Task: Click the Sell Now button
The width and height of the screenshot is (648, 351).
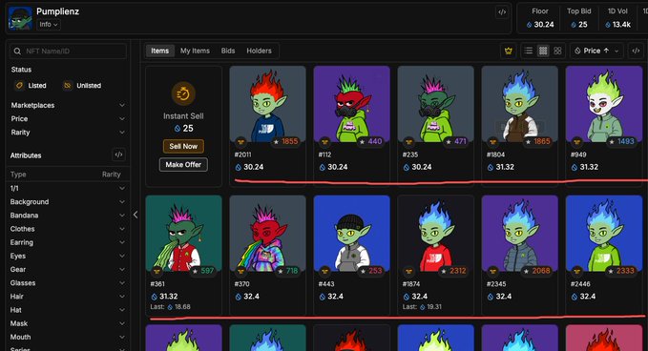Action: (x=183, y=146)
